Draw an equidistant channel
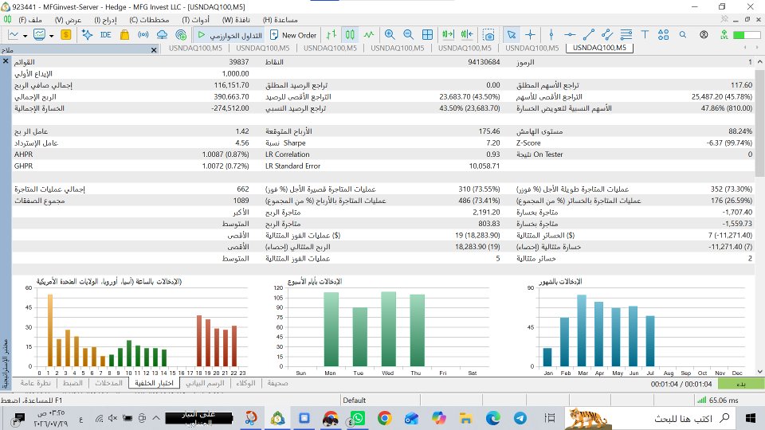 (607, 34)
